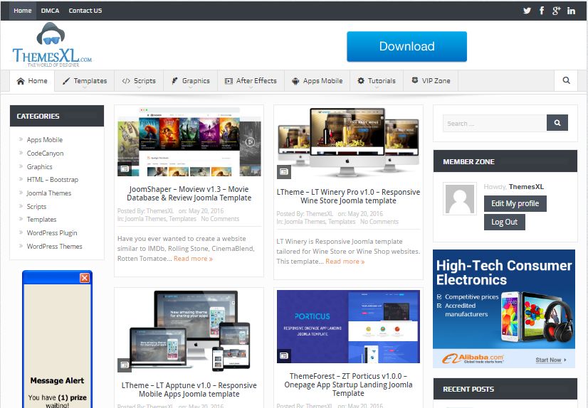Screen dimensions: 588x408
Task: Click the post-type icon on Porticus thumbnail
Action: coord(284,355)
